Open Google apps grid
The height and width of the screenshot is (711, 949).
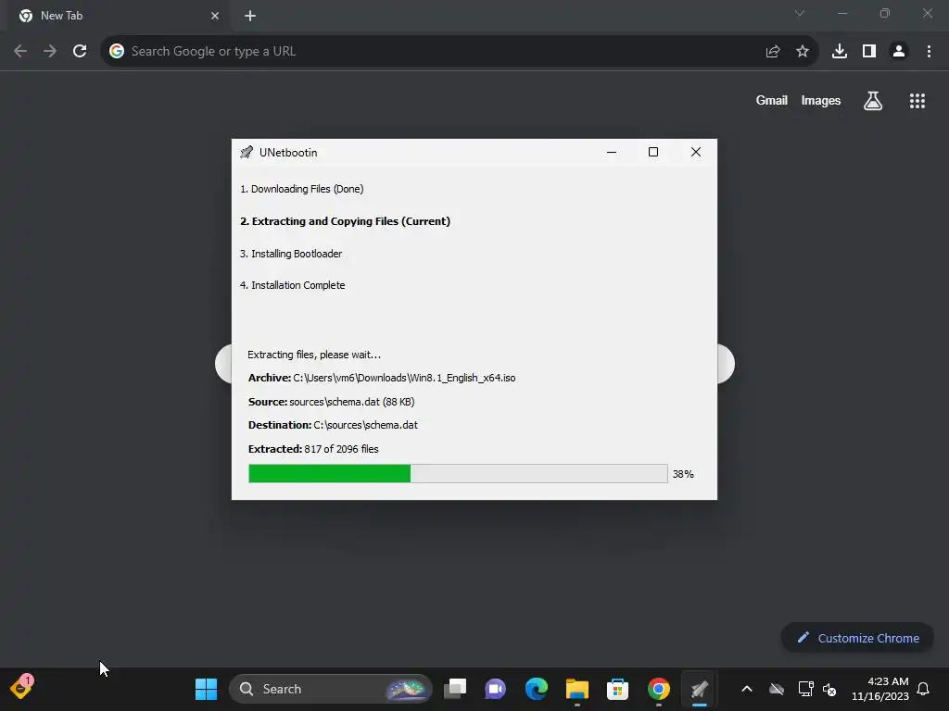point(917,101)
